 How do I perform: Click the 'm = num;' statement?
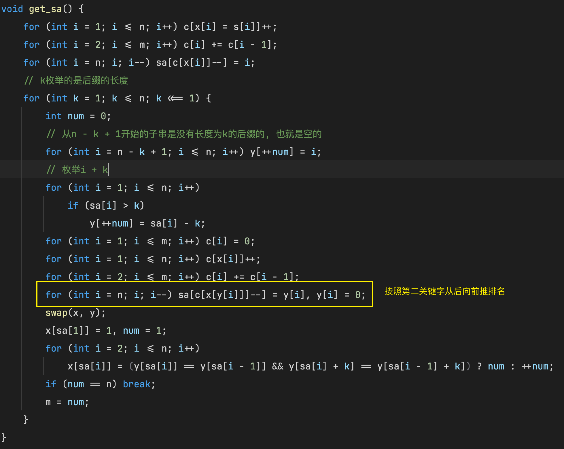pos(67,402)
